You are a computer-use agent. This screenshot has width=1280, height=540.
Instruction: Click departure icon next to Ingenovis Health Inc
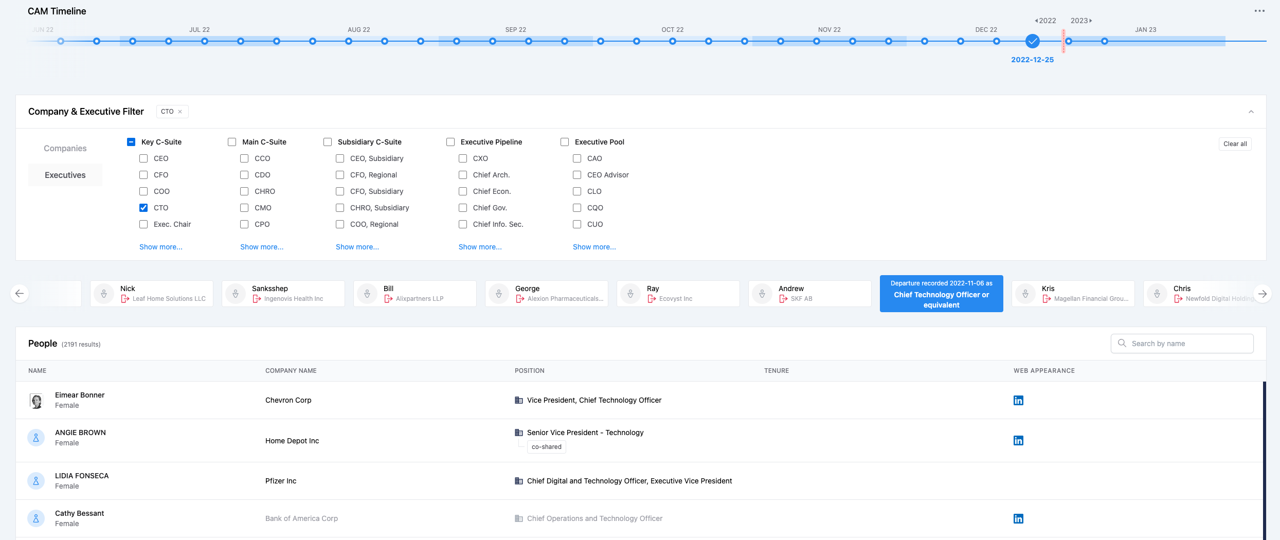pyautogui.click(x=257, y=299)
